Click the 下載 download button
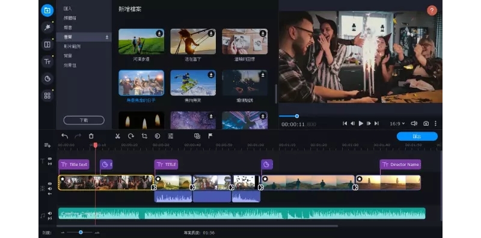The width and height of the screenshot is (481, 238). click(84, 120)
